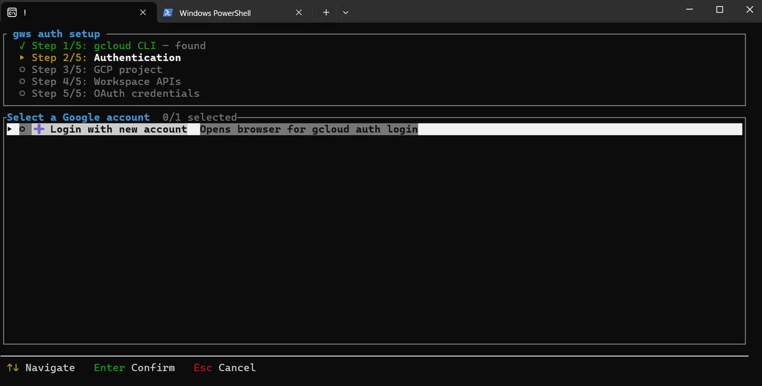
Task: Close the "!" terminal tab
Action: [x=143, y=13]
